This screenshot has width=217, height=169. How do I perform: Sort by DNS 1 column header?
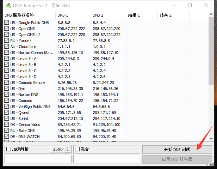[x=73, y=15]
